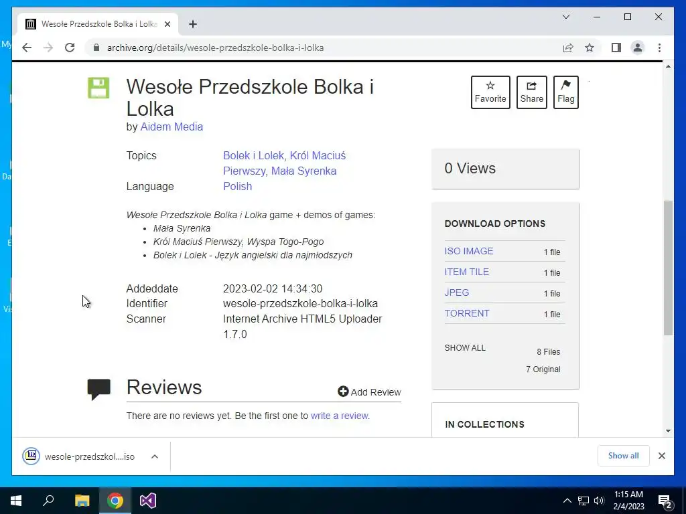Click the write a review link
The width and height of the screenshot is (686, 514).
340,416
